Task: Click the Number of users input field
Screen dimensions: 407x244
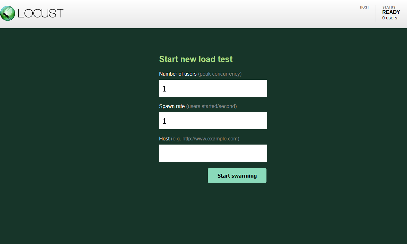Action: tap(213, 88)
